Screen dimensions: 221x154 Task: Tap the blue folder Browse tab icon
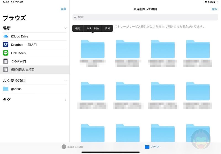click(x=147, y=147)
